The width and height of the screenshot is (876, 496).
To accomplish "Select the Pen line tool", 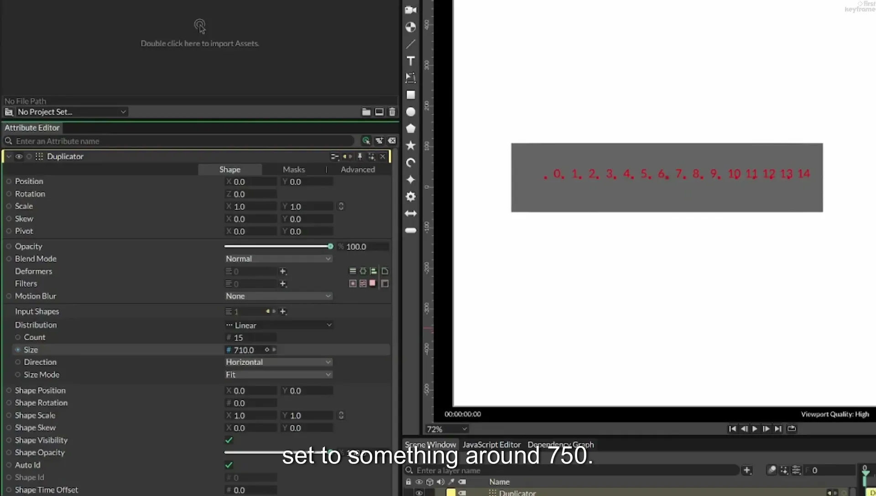I will (x=411, y=44).
